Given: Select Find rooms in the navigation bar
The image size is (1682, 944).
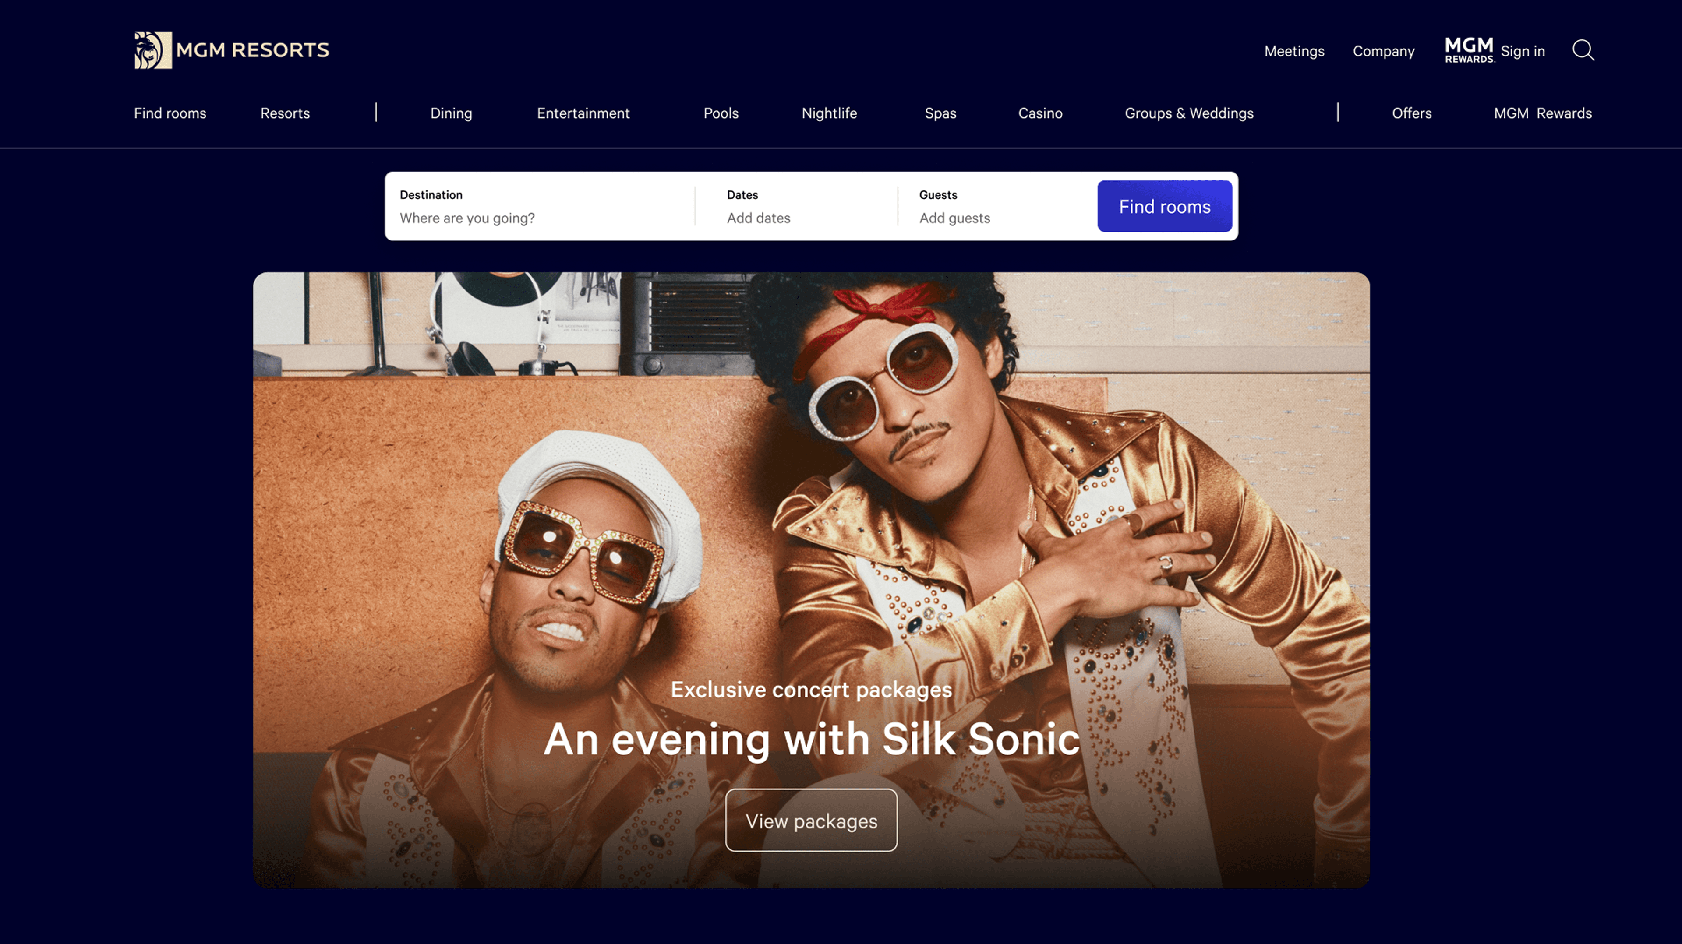Looking at the screenshot, I should 170,113.
